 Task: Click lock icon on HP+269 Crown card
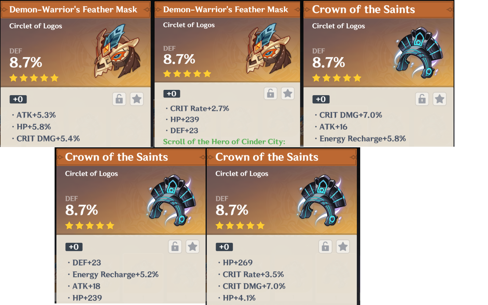325,246
